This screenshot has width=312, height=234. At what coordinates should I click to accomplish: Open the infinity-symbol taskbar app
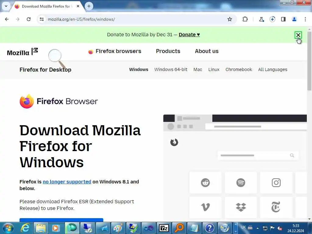point(149,228)
